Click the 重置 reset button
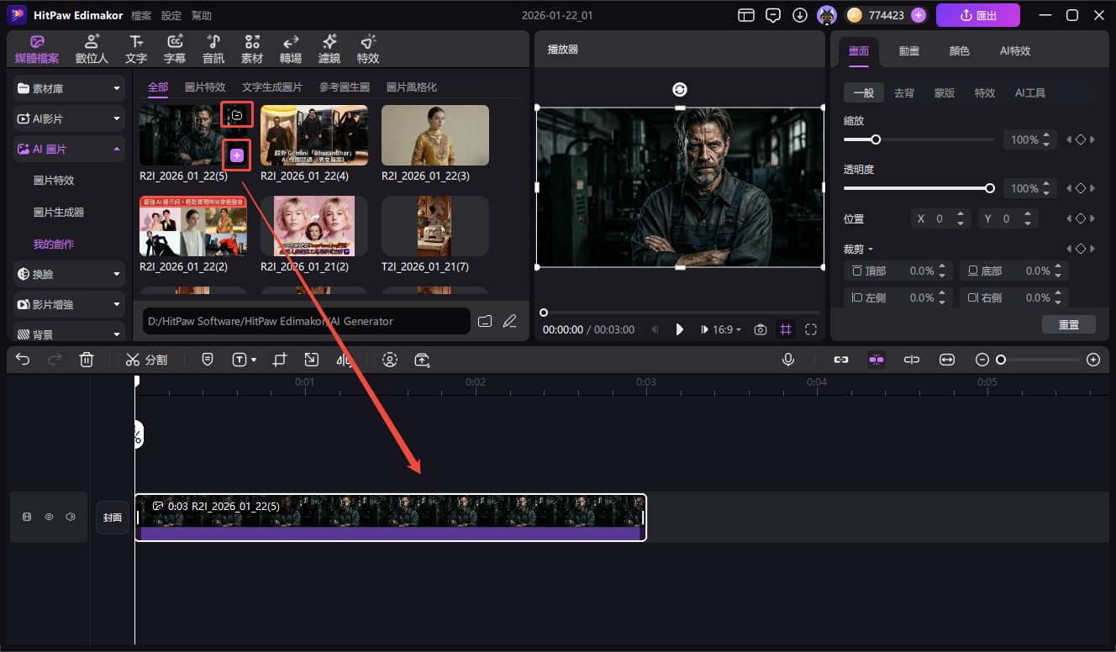Viewport: 1116px width, 652px height. 1068,324
